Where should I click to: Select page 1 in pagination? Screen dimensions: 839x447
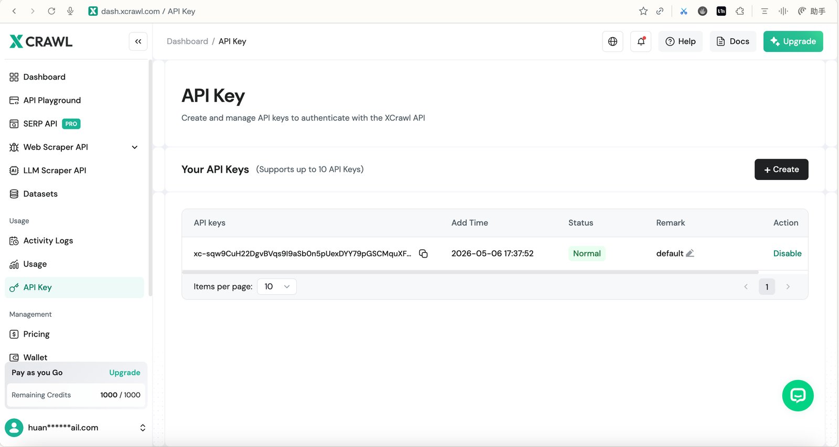pos(767,286)
